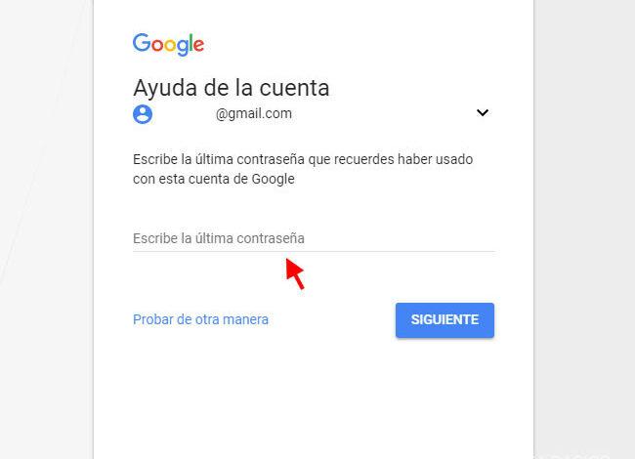Click the red letter e in logo
This screenshot has height=459, width=635.
(199, 45)
